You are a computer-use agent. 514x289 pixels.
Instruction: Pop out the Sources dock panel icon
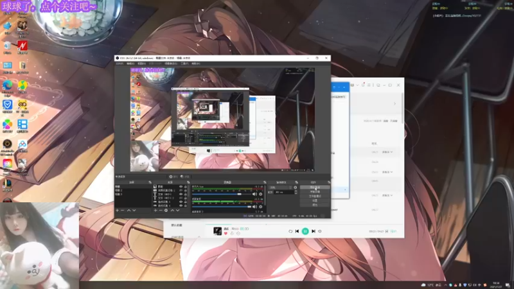point(188,182)
